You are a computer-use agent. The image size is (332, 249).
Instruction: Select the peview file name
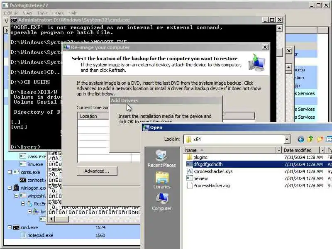click(x=200, y=178)
